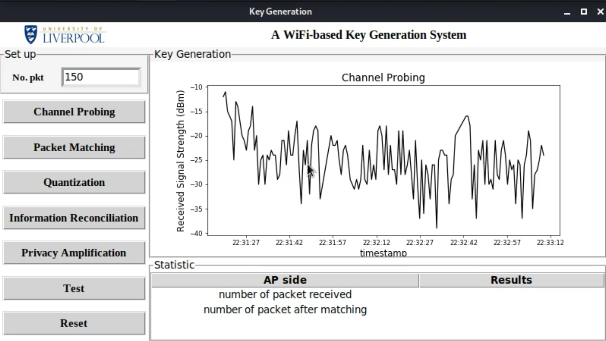Screen dimensions: 606x341
Task: Focus the No. pkt input field
Action: [x=101, y=77]
